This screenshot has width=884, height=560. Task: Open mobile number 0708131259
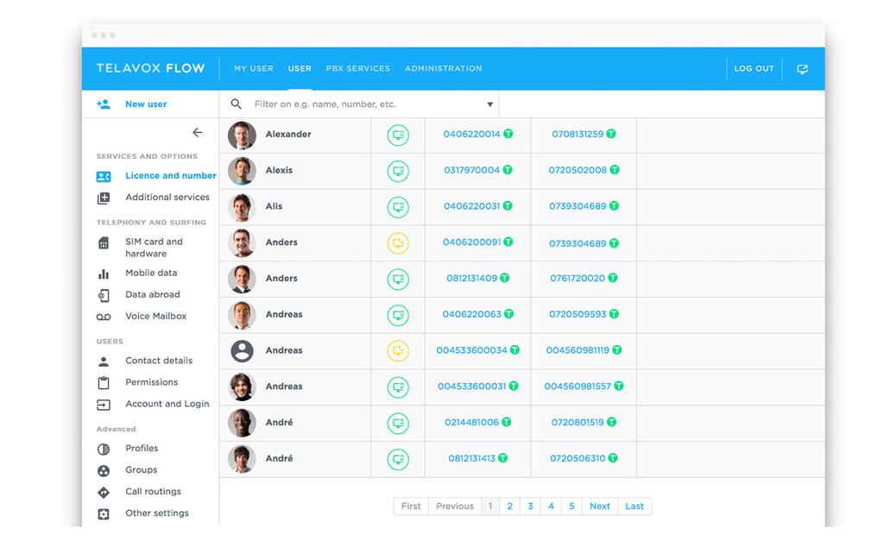click(x=578, y=134)
